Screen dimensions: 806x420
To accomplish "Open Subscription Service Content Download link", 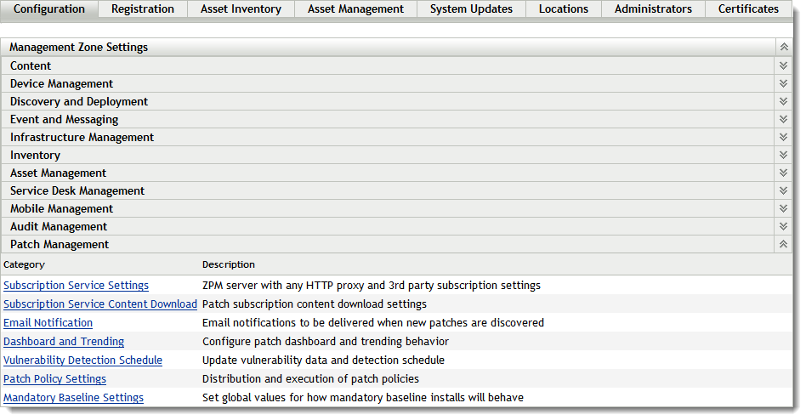I will coord(100,304).
